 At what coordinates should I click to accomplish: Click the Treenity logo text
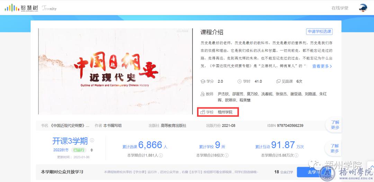(49, 8)
